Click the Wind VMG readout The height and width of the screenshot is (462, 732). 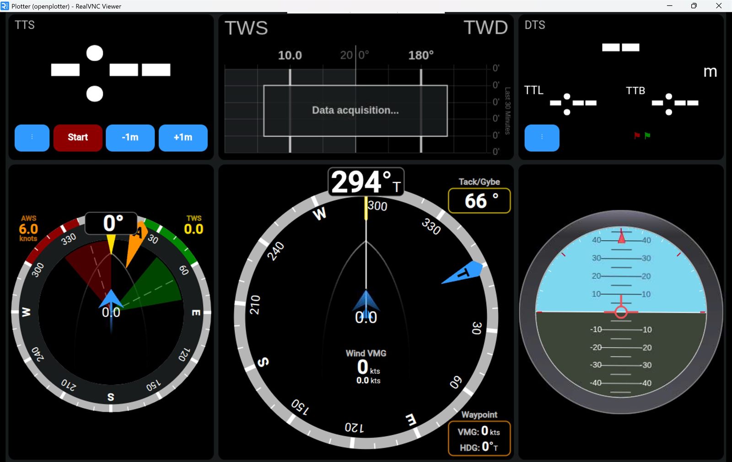366,366
